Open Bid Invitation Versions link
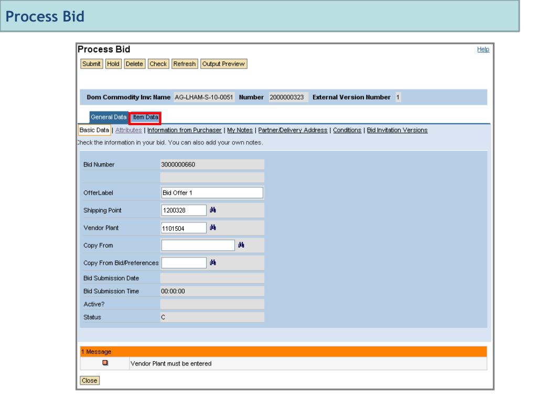The width and height of the screenshot is (537, 402). tap(397, 130)
